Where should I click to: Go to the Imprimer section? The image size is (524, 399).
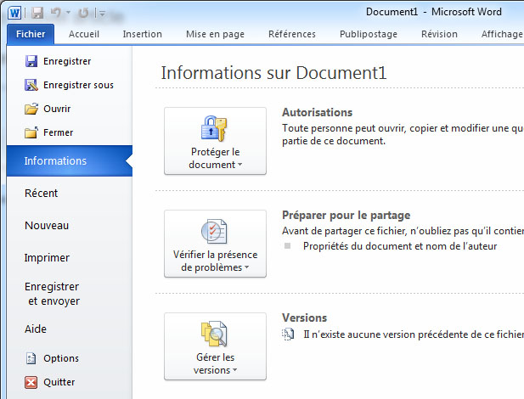point(47,258)
